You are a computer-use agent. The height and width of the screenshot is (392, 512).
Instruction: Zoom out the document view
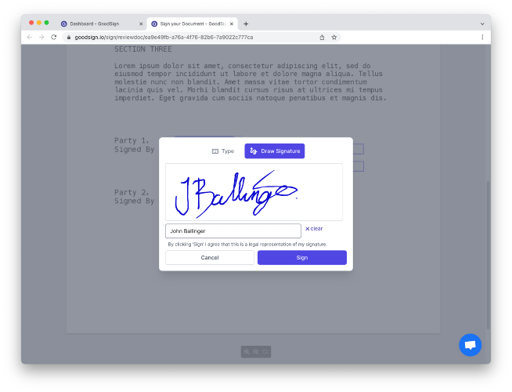point(256,352)
